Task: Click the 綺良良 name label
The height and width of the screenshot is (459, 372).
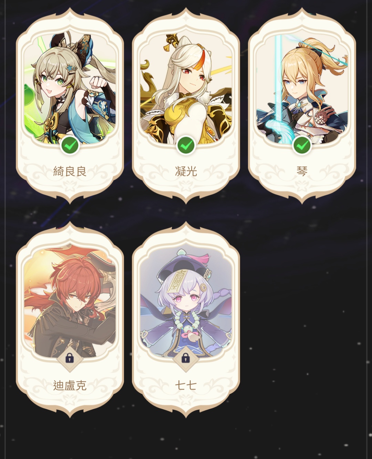Action: click(x=70, y=171)
